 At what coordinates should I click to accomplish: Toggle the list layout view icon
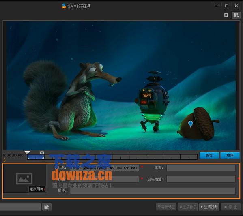click(x=236, y=15)
